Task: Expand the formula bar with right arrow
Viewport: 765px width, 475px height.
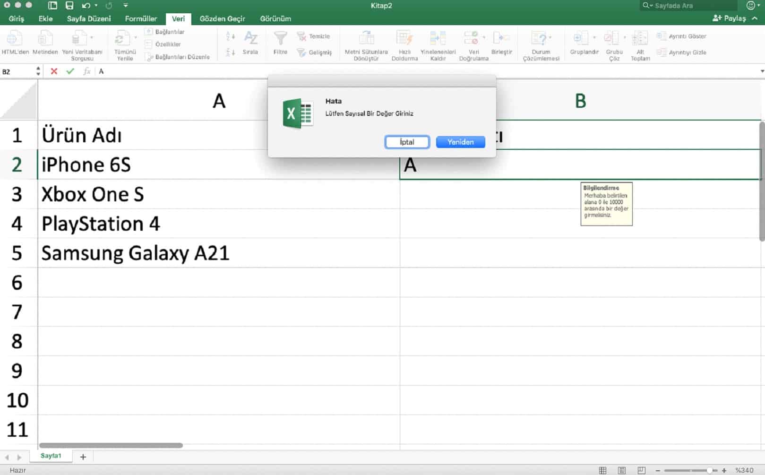Action: pos(762,71)
